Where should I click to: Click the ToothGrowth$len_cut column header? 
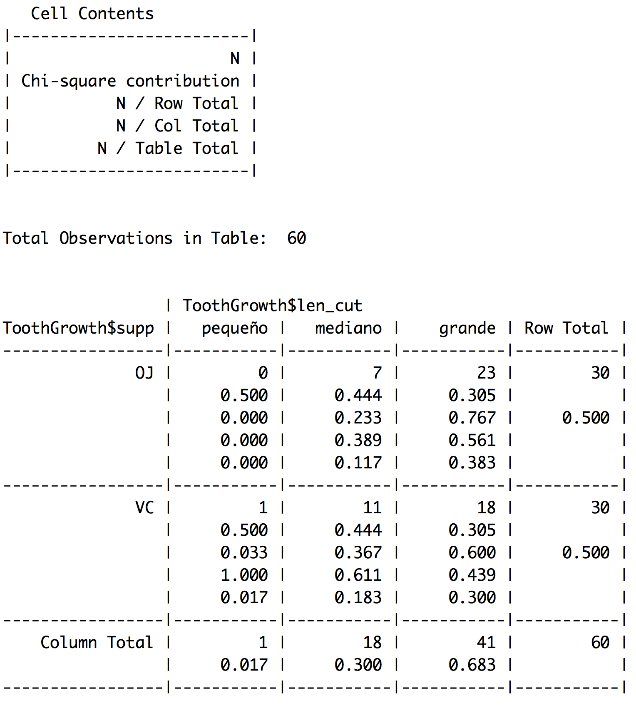(273, 306)
